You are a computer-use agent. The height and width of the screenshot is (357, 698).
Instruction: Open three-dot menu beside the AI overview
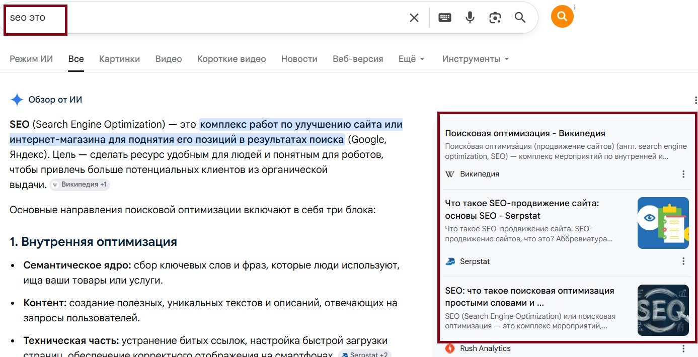click(695, 100)
